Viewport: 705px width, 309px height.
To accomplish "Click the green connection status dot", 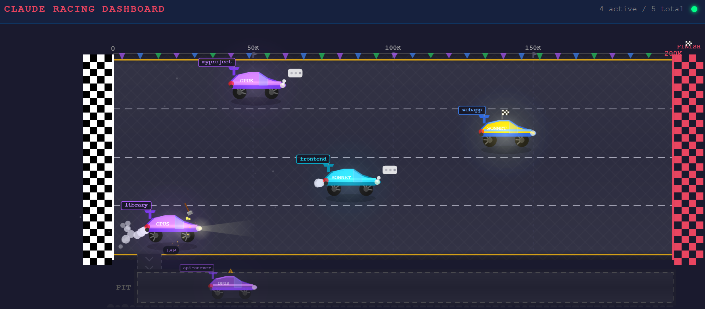I will coord(694,9).
